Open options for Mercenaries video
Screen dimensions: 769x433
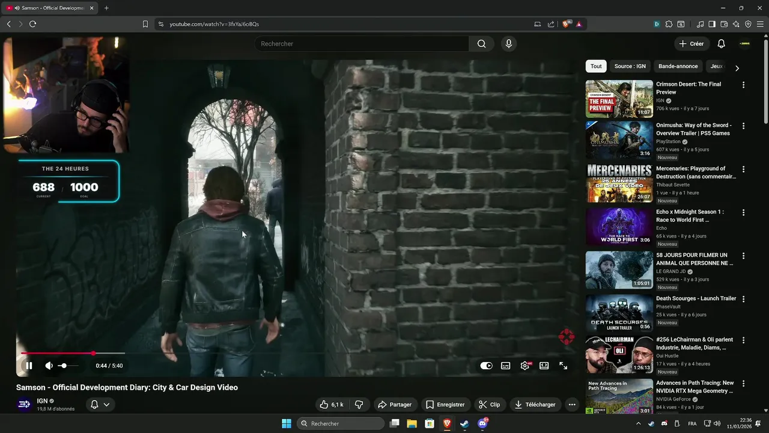tap(743, 170)
